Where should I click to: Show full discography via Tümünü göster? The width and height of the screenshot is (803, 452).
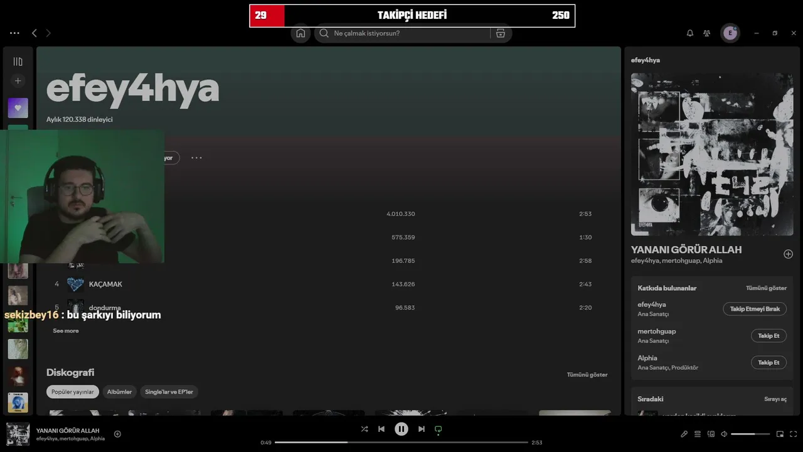click(x=587, y=375)
